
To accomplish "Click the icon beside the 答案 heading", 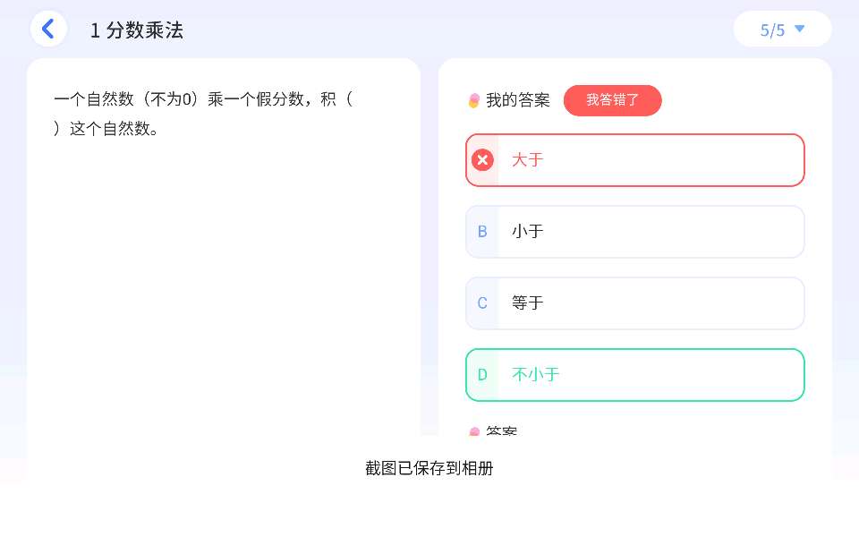I will point(474,432).
